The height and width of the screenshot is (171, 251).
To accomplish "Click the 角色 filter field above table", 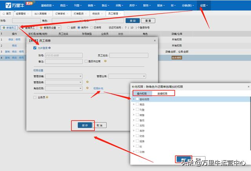I will 67,21.
